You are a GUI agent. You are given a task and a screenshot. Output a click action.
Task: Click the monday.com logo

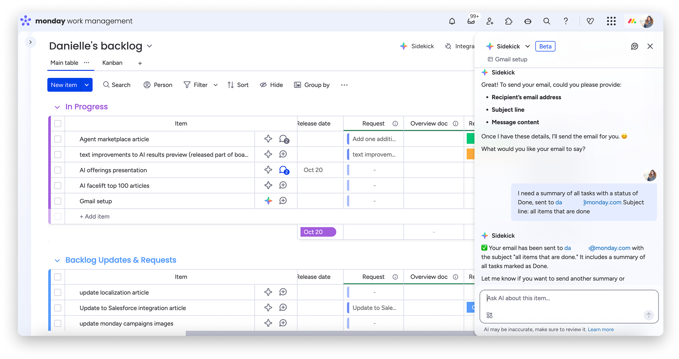(632, 21)
